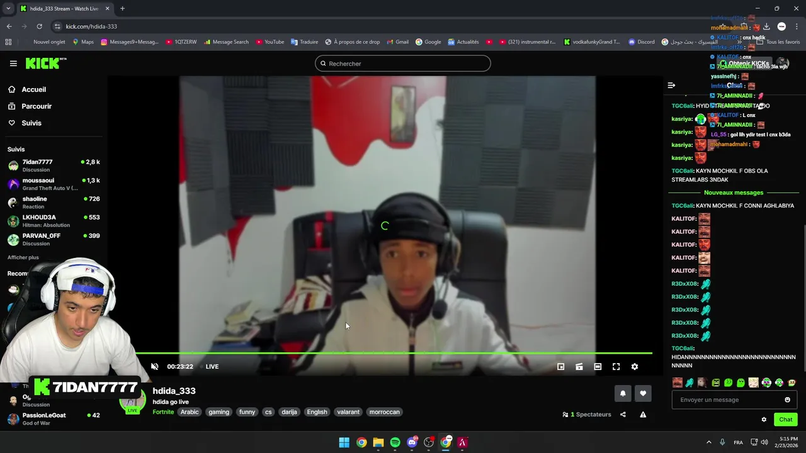This screenshot has height=453, width=806.
Task: Open player settings gear
Action: [x=635, y=367]
